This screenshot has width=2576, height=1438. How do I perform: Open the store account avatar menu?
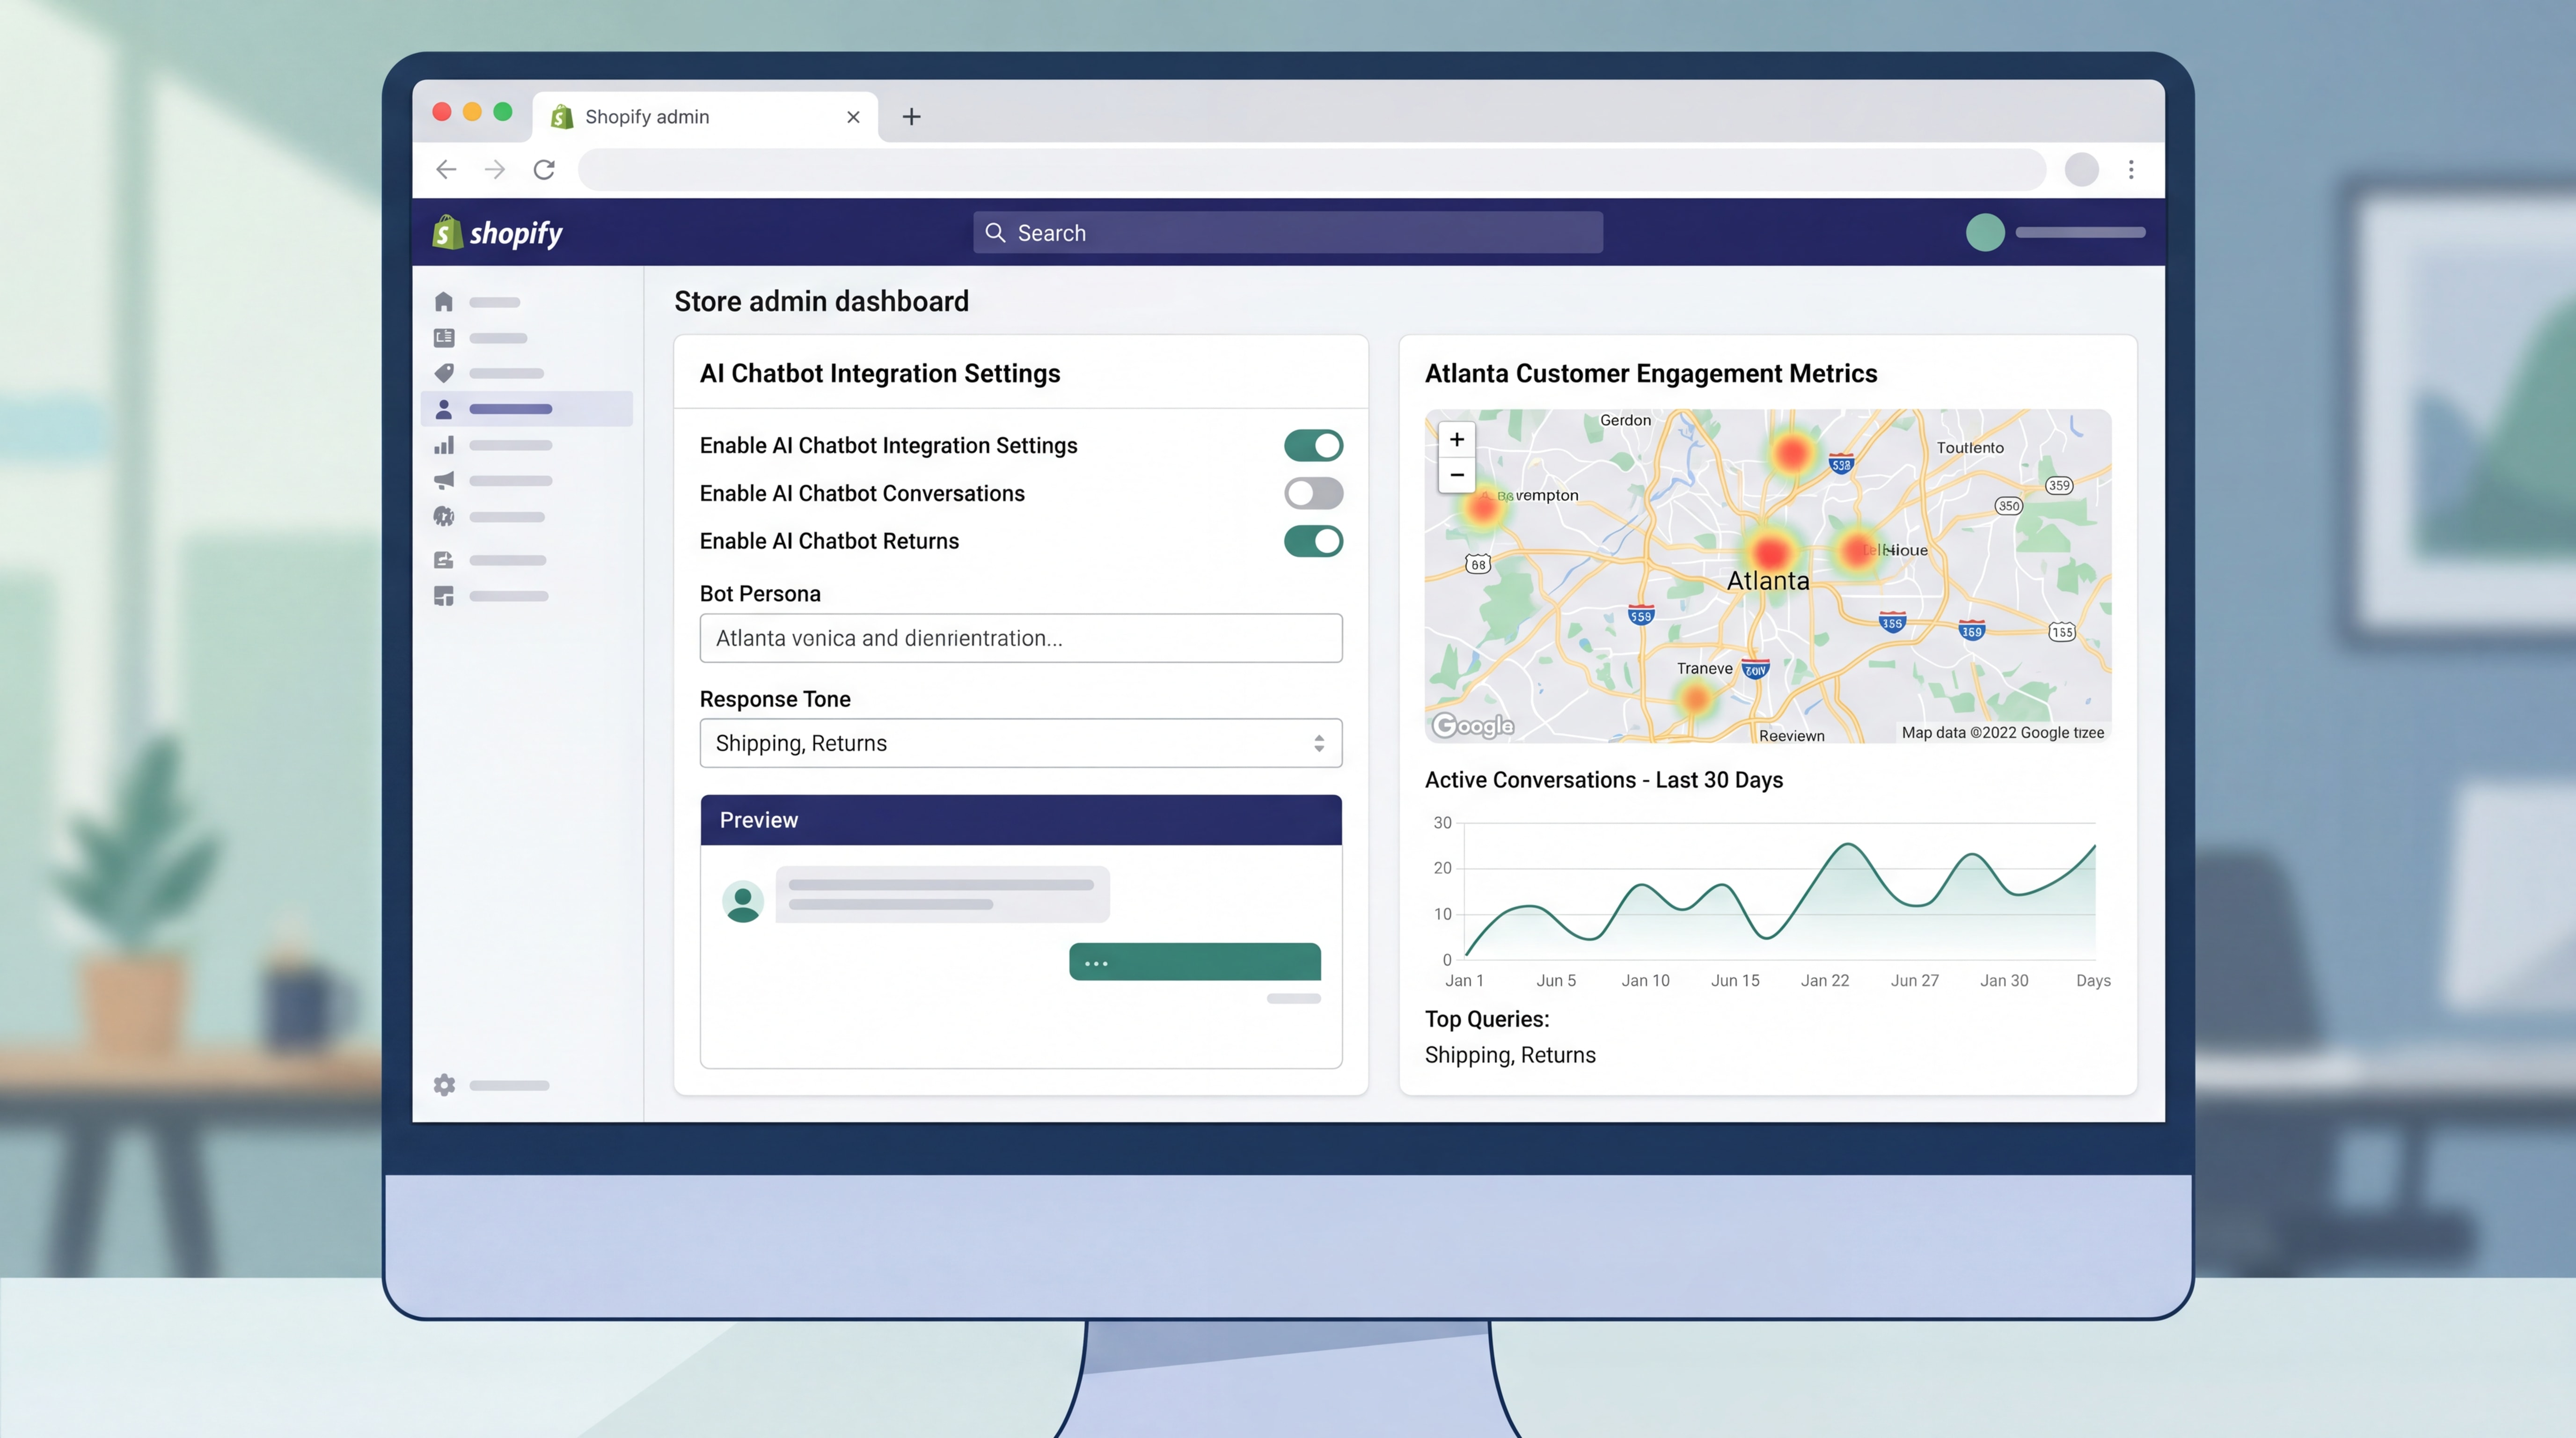1985,232
